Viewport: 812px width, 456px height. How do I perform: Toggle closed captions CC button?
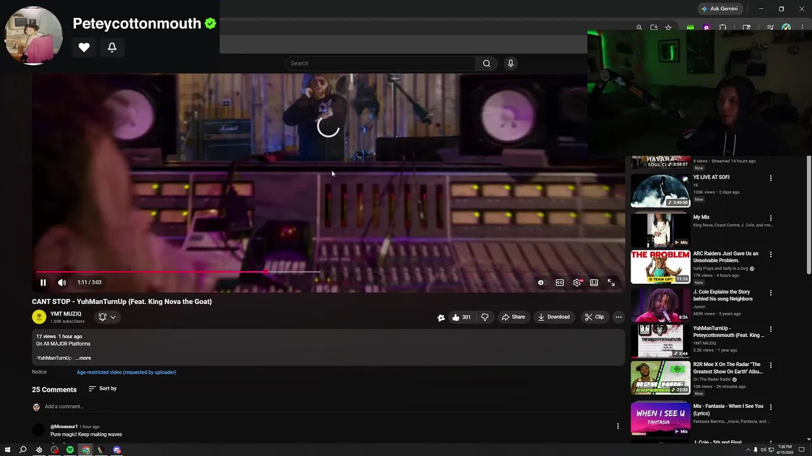(560, 282)
